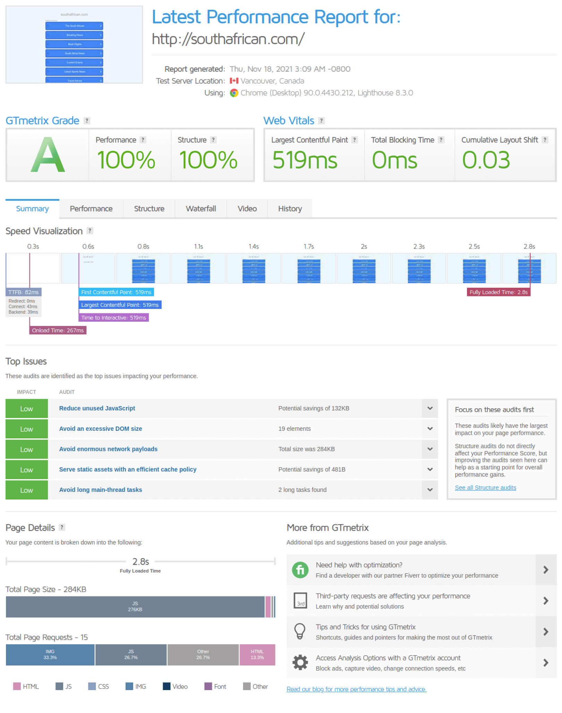
Task: Click the Other 26.7% requests bar segment
Action: (203, 655)
